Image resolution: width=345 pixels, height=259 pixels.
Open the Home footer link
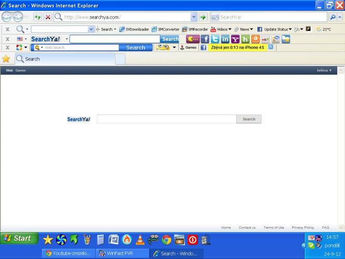click(226, 227)
